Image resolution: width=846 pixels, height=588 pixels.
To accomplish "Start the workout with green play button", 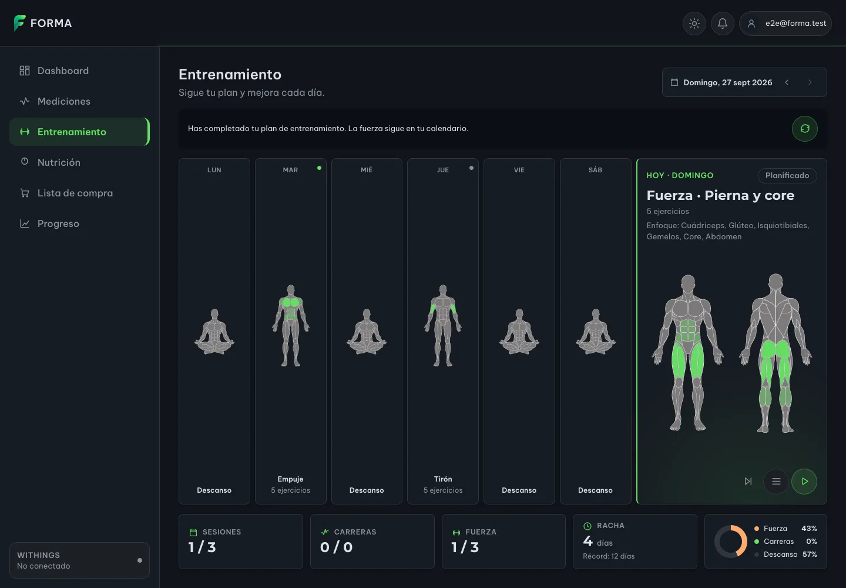I will (804, 482).
